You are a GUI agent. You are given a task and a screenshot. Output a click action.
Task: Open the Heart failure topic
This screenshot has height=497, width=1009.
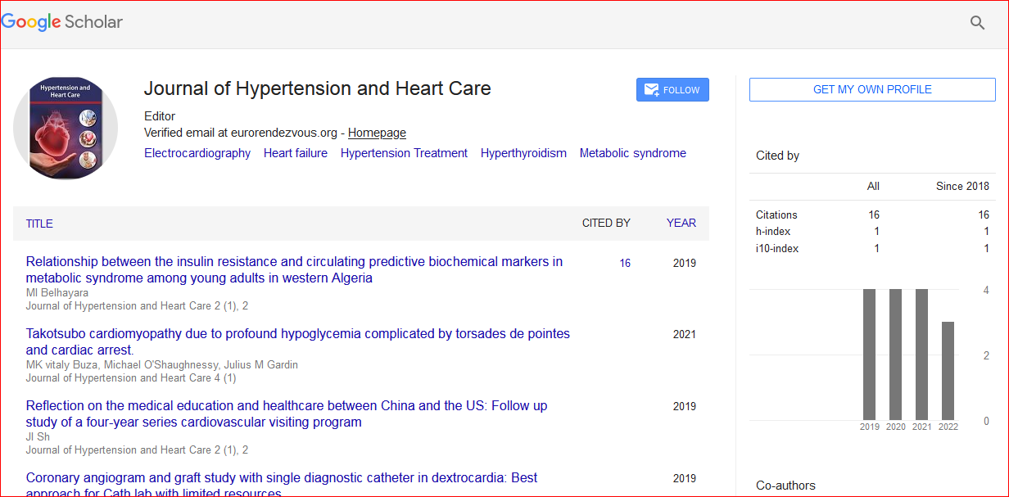coord(296,153)
